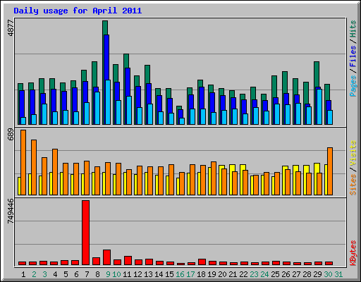Click the day 15 label on the x-axis

[x=169, y=274]
